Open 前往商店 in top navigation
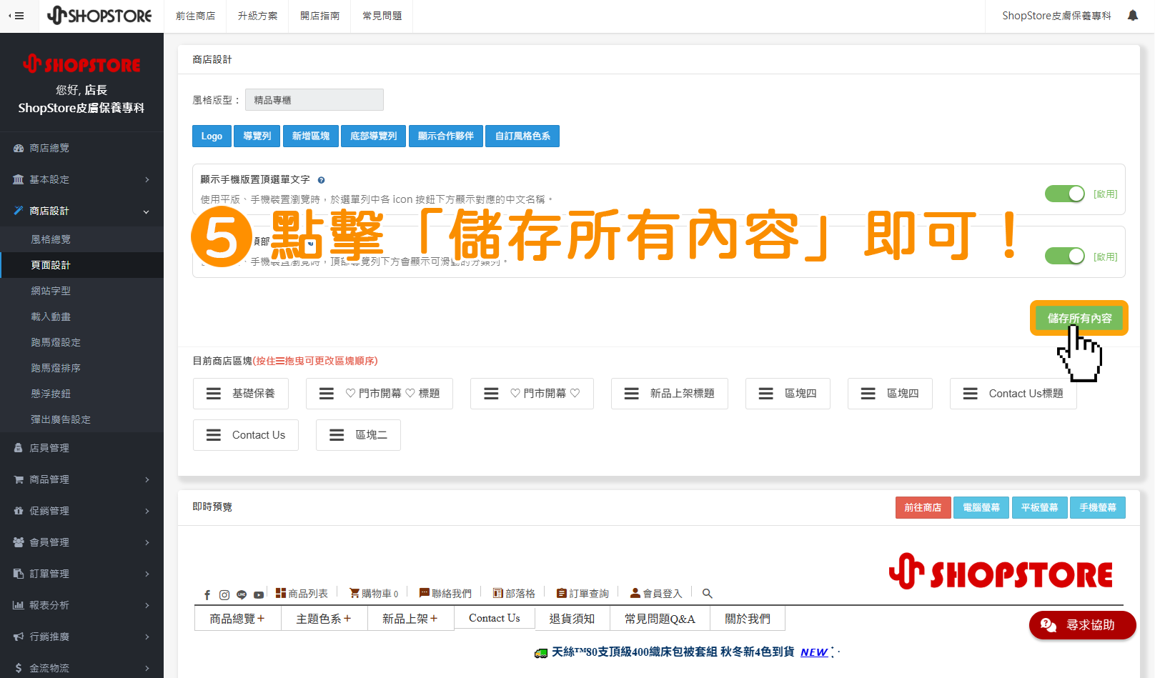The height and width of the screenshot is (678, 1155). pyautogui.click(x=196, y=16)
